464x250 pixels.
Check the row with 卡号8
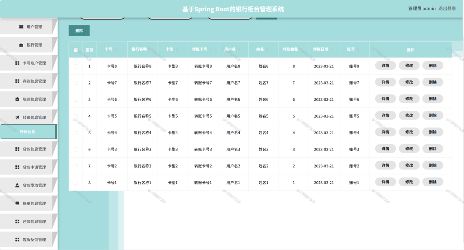coord(76,66)
